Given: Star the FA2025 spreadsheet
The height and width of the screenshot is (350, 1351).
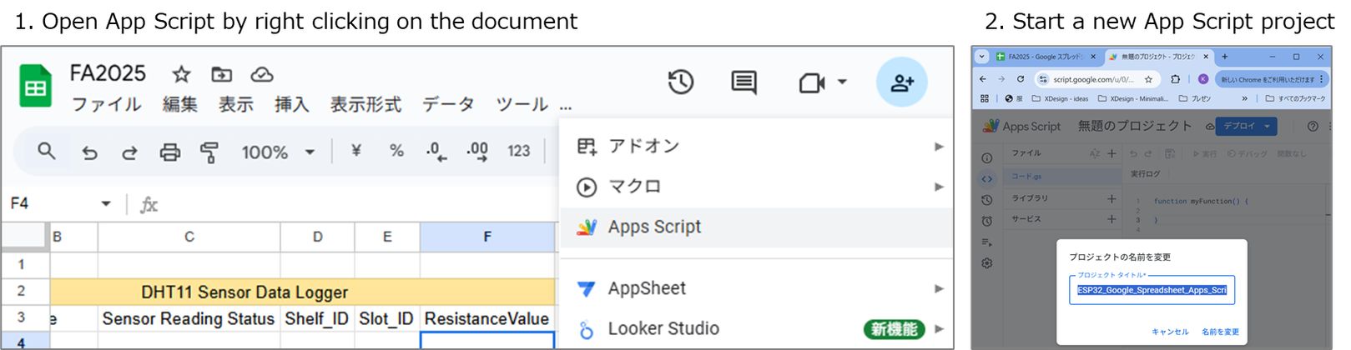Looking at the screenshot, I should coord(181,75).
